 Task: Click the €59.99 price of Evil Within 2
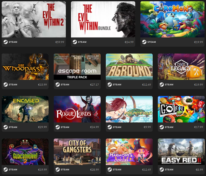click(60, 42)
